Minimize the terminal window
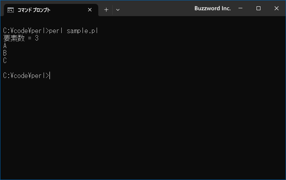Screen dimensions: 286x180 point(240,8)
